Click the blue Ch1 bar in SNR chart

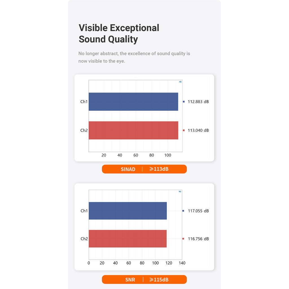point(128,211)
